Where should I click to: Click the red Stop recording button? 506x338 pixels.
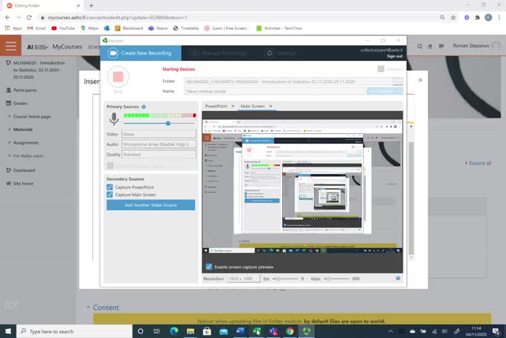click(117, 77)
